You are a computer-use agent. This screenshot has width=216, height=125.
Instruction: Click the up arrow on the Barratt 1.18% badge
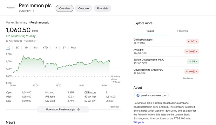pyautogui.click(x=190, y=61)
